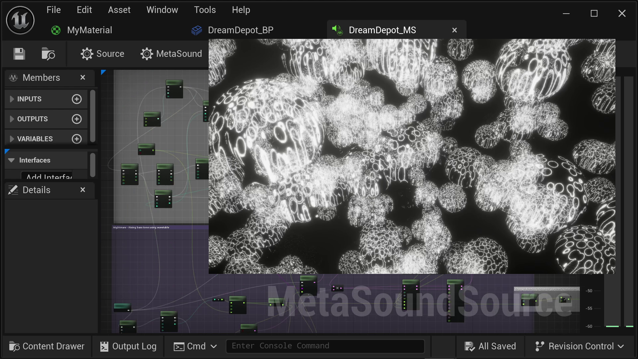Save the current MetaSound asset
Screen dimensions: 638x359
click(x=19, y=54)
